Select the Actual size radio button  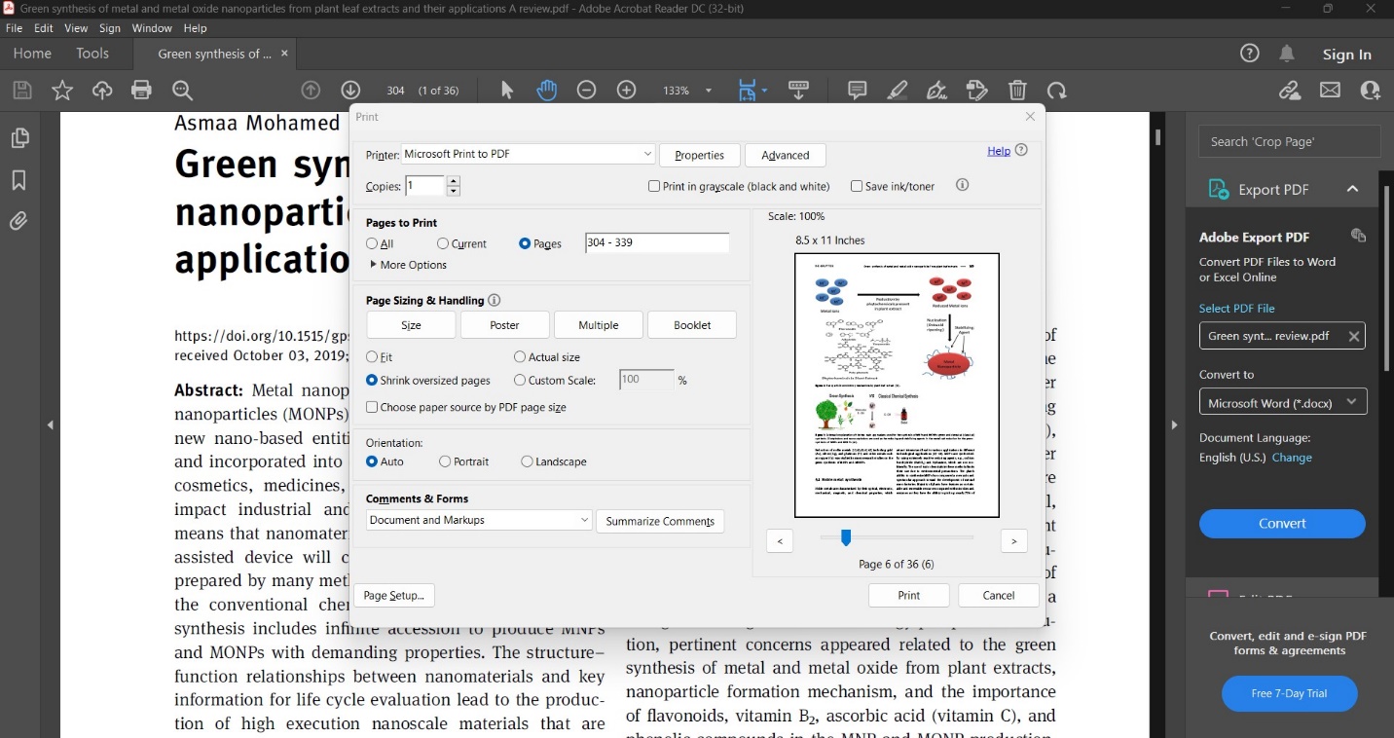click(520, 357)
